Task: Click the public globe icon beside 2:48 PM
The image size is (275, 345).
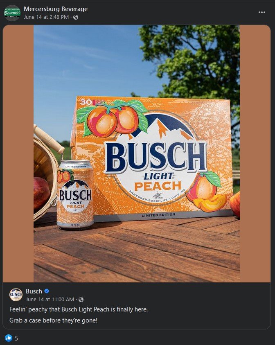Action: coord(76,17)
